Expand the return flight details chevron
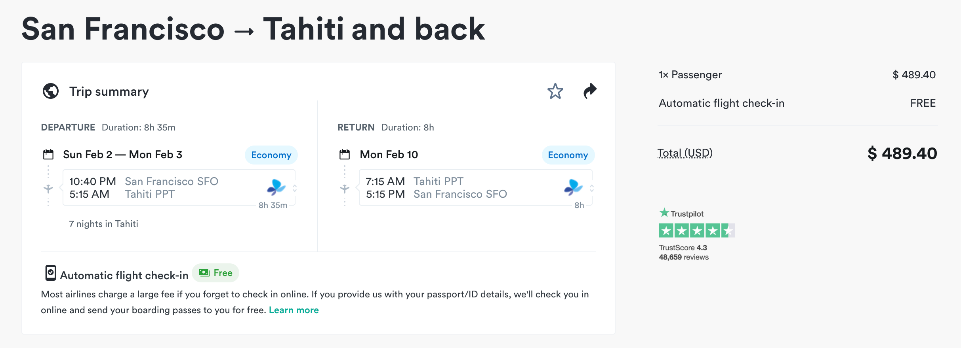Image resolution: width=961 pixels, height=348 pixels. coord(591,188)
